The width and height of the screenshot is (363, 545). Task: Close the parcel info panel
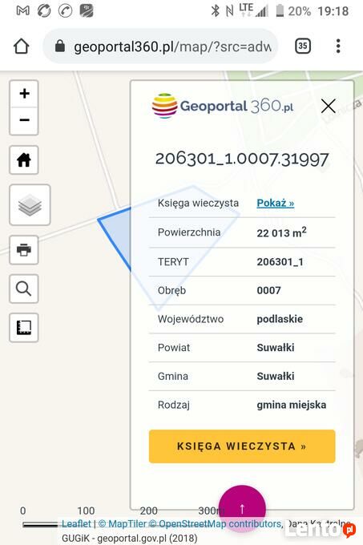pos(328,106)
